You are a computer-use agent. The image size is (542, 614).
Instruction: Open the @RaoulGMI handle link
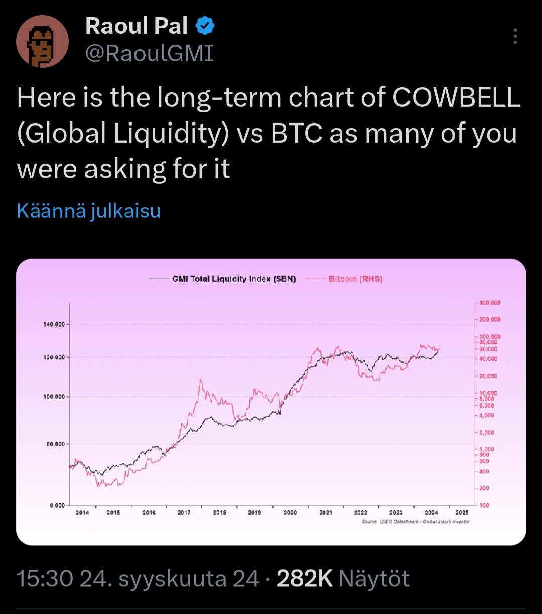150,53
